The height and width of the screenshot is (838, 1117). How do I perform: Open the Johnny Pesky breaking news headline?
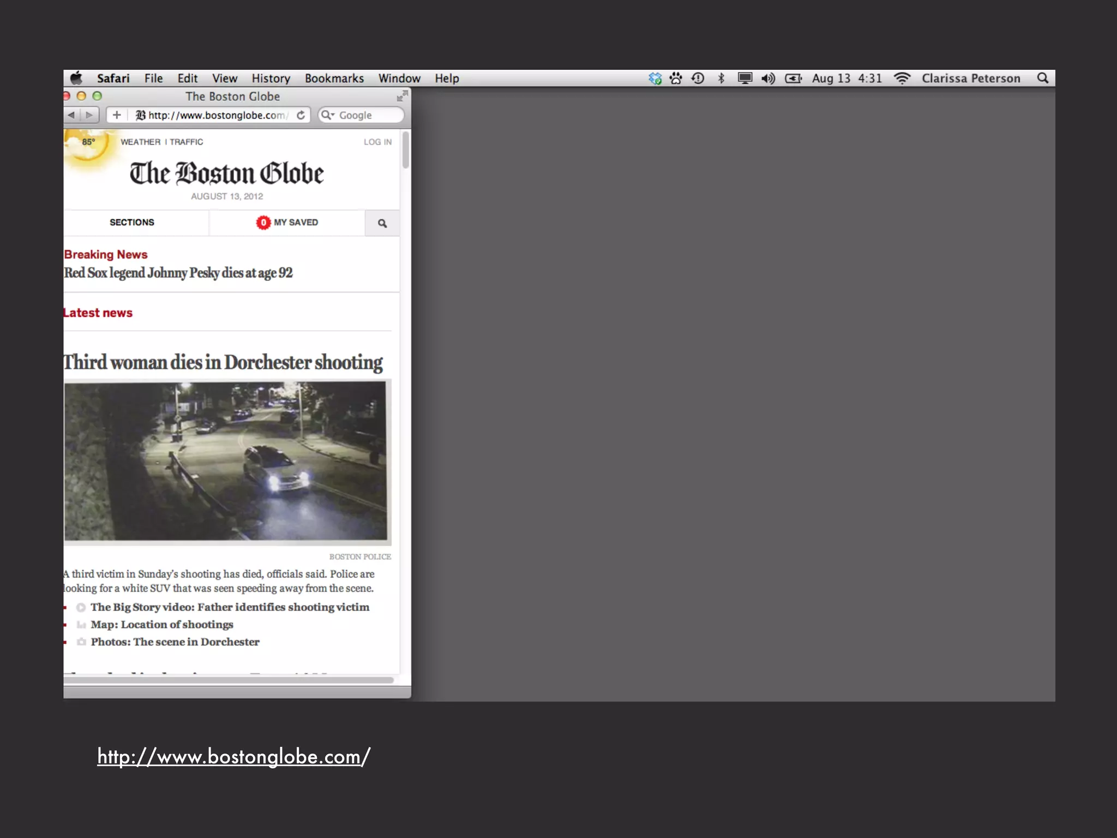point(178,273)
